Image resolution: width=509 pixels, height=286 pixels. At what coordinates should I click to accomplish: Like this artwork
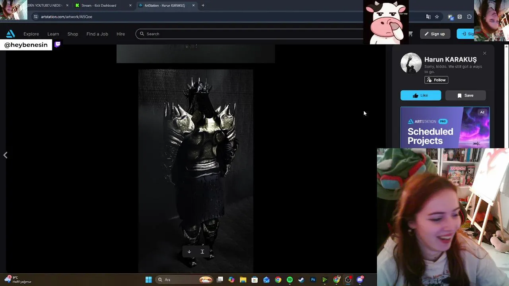(x=421, y=95)
